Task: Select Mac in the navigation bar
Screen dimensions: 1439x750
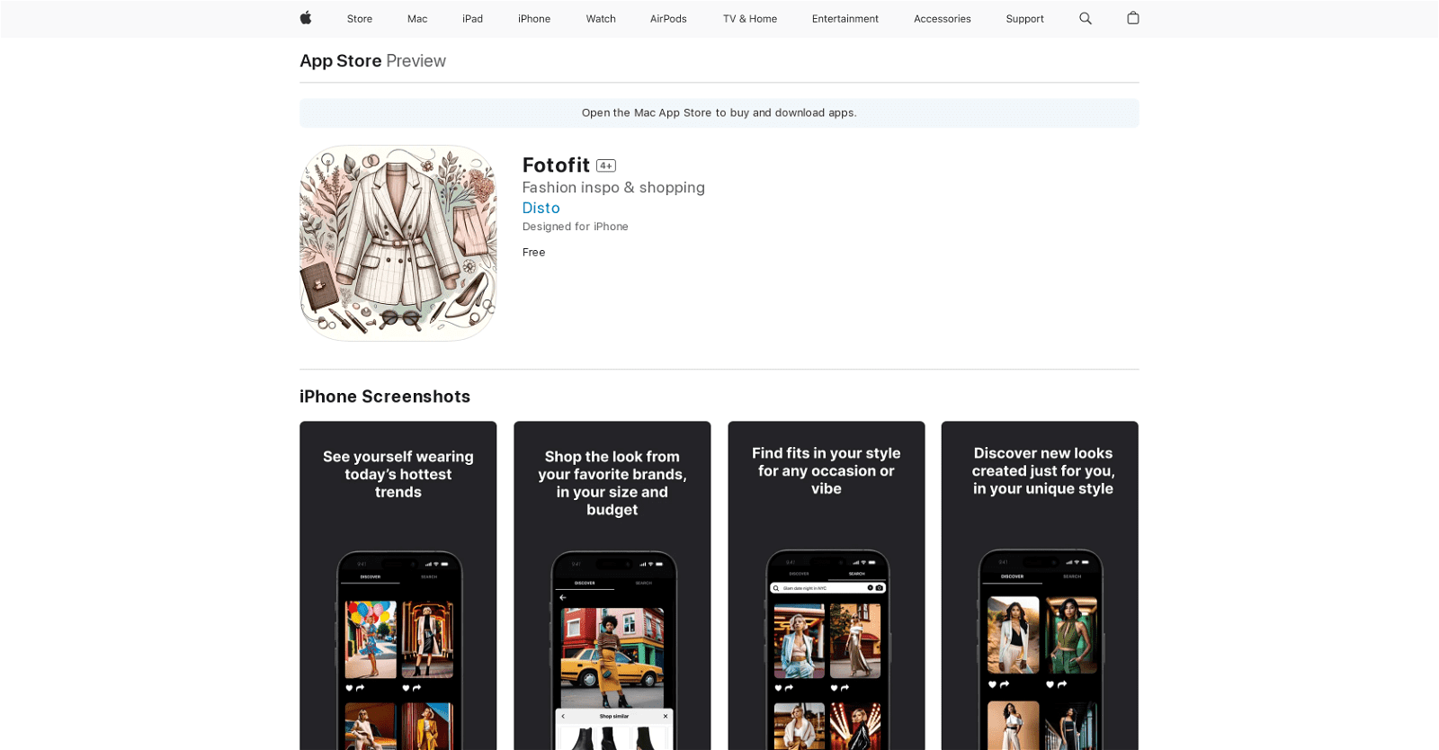Action: tap(417, 19)
